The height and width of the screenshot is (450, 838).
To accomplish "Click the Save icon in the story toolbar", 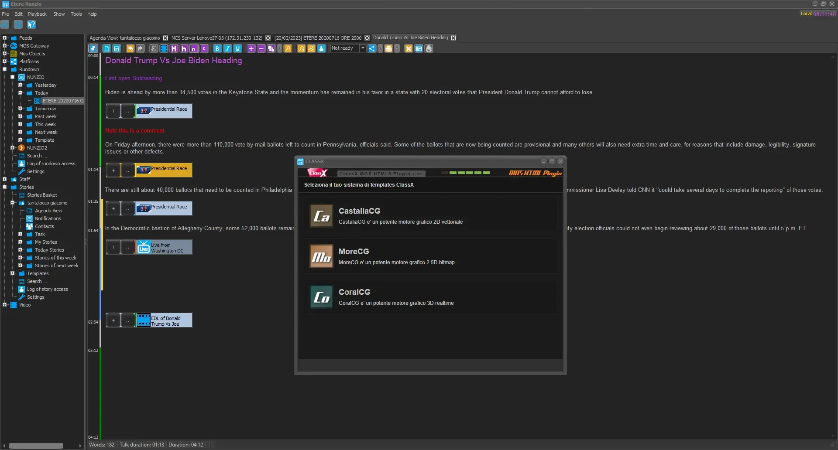I will (x=117, y=48).
